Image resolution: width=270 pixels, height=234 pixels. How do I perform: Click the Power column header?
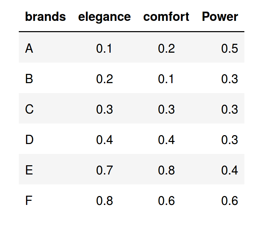click(x=220, y=17)
